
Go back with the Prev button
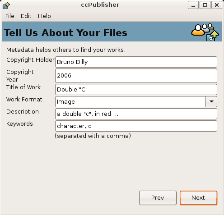point(158,198)
